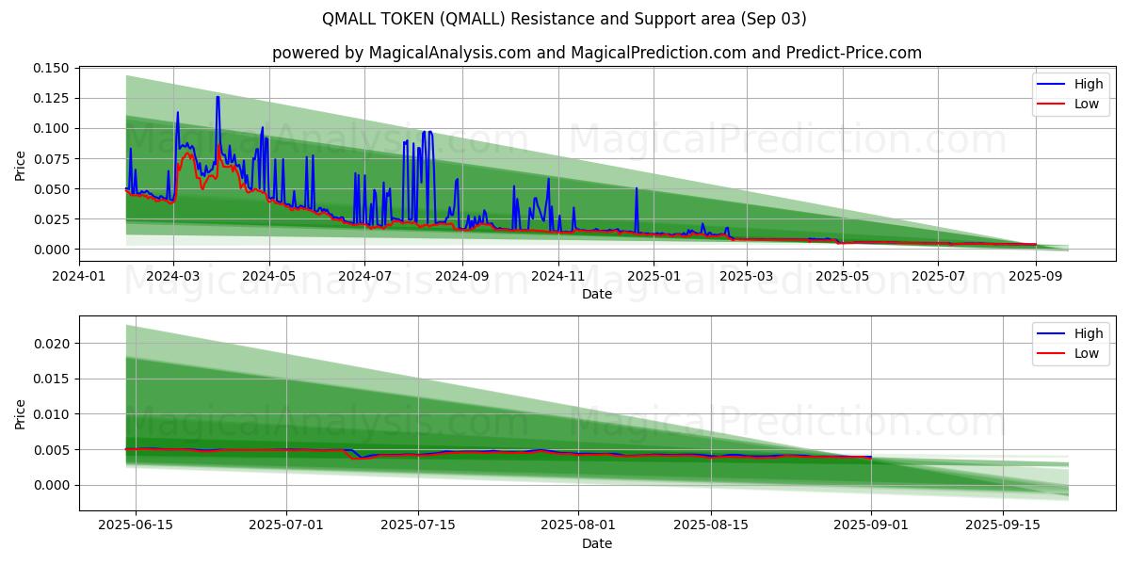
Task: Select the High legend label in lower chart
Action: (x=1089, y=333)
